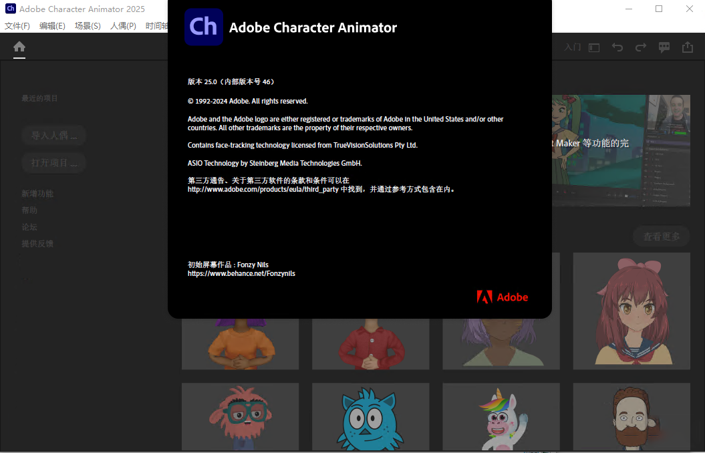This screenshot has width=705, height=453.
Task: Click the 最近的项目 heading
Action: tap(39, 98)
